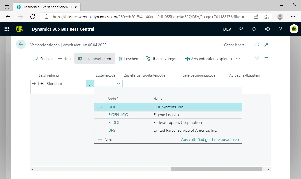View site information lock icon
The height and width of the screenshot is (179, 301).
click(x=47, y=17)
